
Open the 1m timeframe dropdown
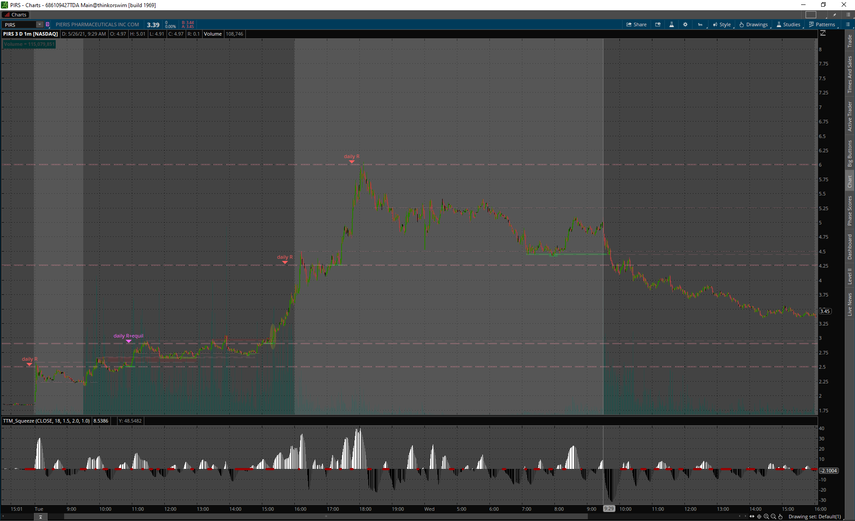pyautogui.click(x=700, y=24)
